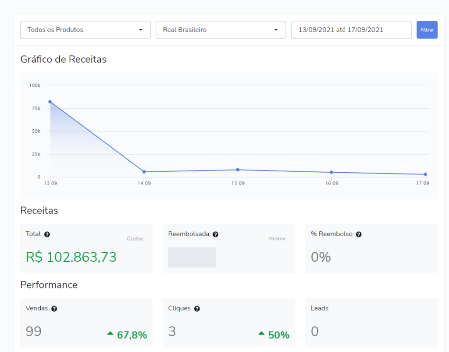This screenshot has height=352, width=449.
Task: Click the green up arrow beside 67,8%
Action: pos(110,334)
